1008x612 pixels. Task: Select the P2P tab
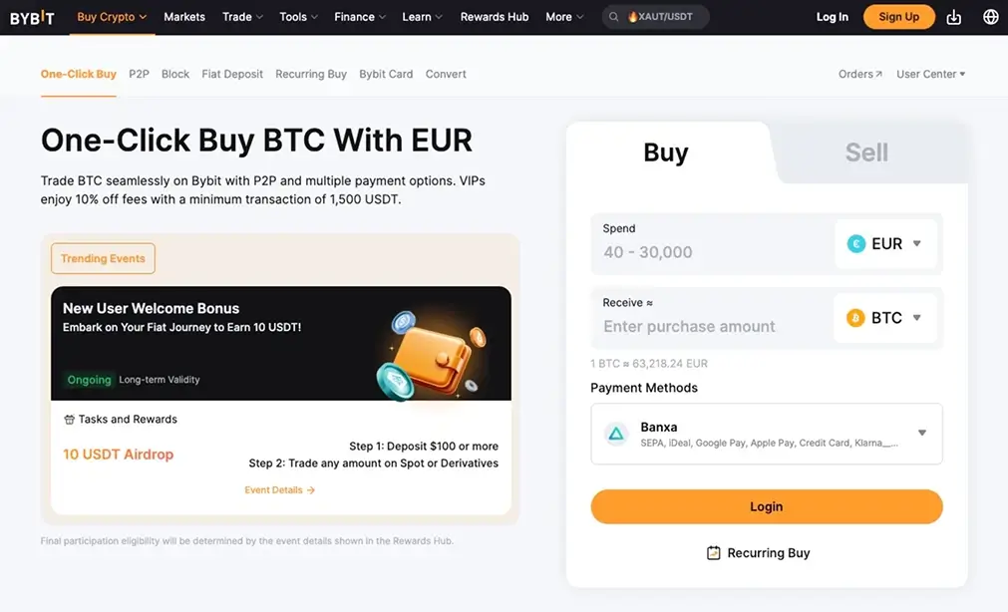(138, 73)
